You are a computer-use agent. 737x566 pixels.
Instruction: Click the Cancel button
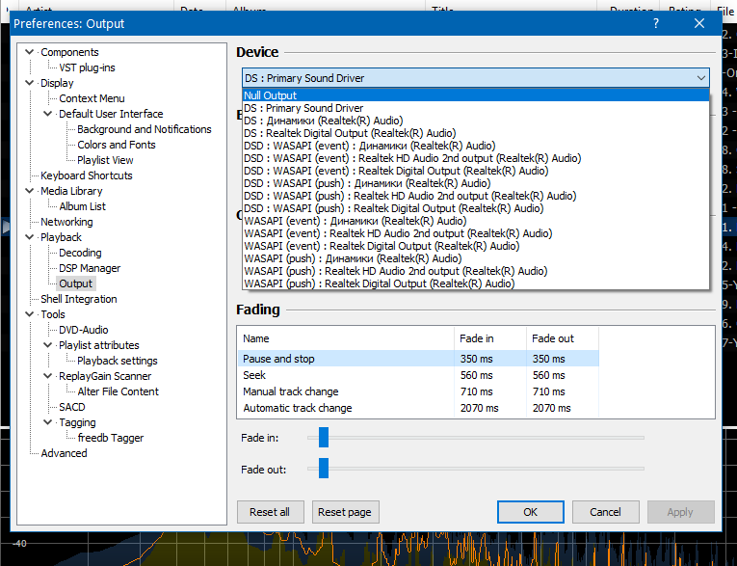click(x=605, y=512)
